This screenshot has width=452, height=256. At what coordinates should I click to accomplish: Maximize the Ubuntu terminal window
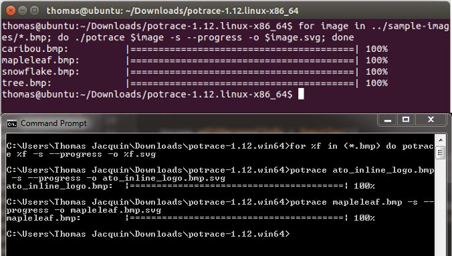[35, 11]
